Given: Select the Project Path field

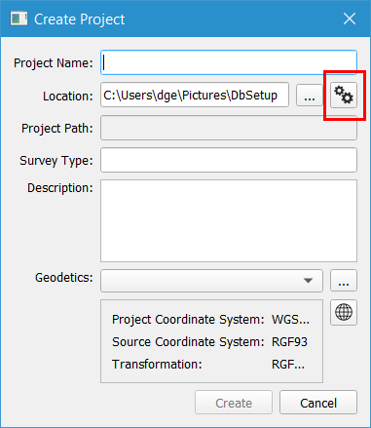Looking at the screenshot, I should [x=229, y=128].
